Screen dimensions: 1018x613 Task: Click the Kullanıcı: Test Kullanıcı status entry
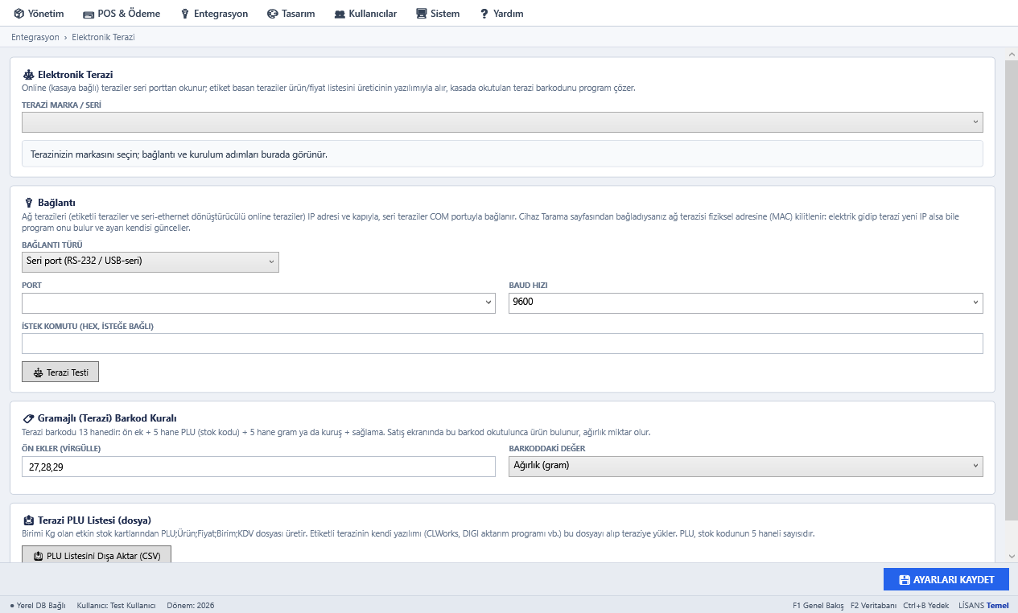(116, 605)
